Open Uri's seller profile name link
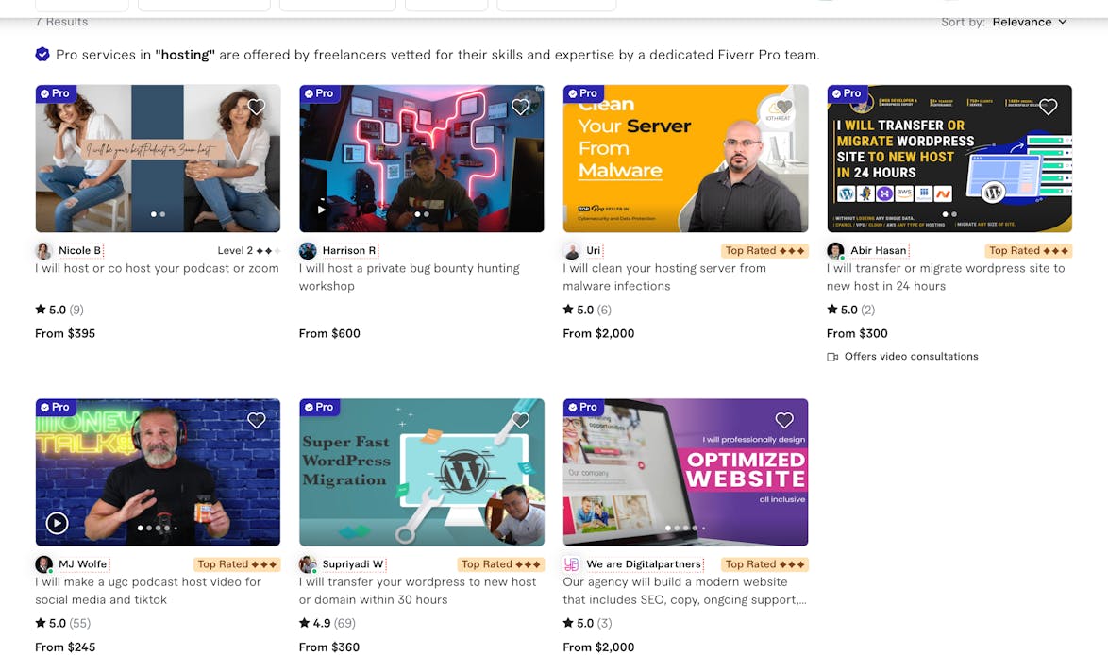1108x655 pixels. point(594,251)
